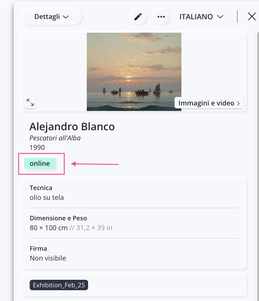Click the Tecnica field label

41,188
